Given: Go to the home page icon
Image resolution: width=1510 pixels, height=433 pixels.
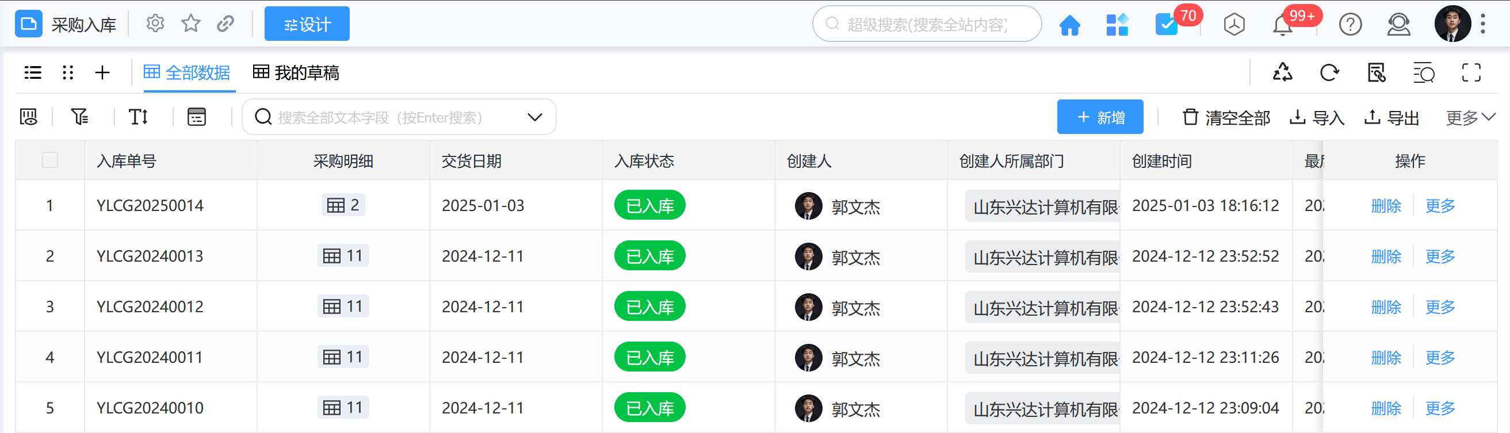Looking at the screenshot, I should (x=1069, y=25).
